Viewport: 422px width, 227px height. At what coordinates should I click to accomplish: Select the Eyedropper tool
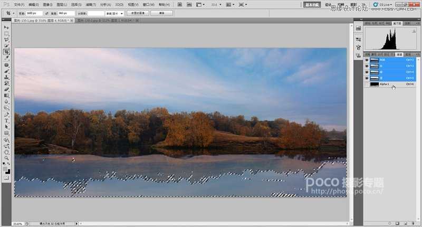pyautogui.click(x=6, y=58)
